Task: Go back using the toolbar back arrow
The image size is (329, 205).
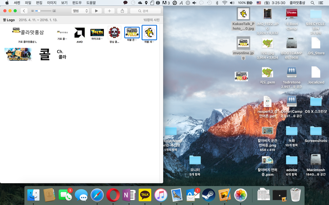Action: click(x=24, y=11)
